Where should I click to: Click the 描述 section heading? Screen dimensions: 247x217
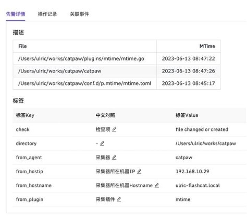19,33
